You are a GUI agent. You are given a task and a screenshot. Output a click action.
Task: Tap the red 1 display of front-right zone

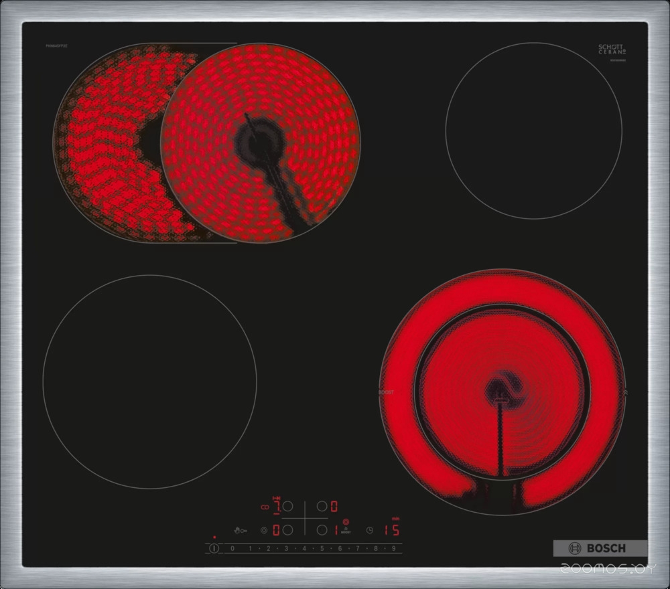click(336, 530)
